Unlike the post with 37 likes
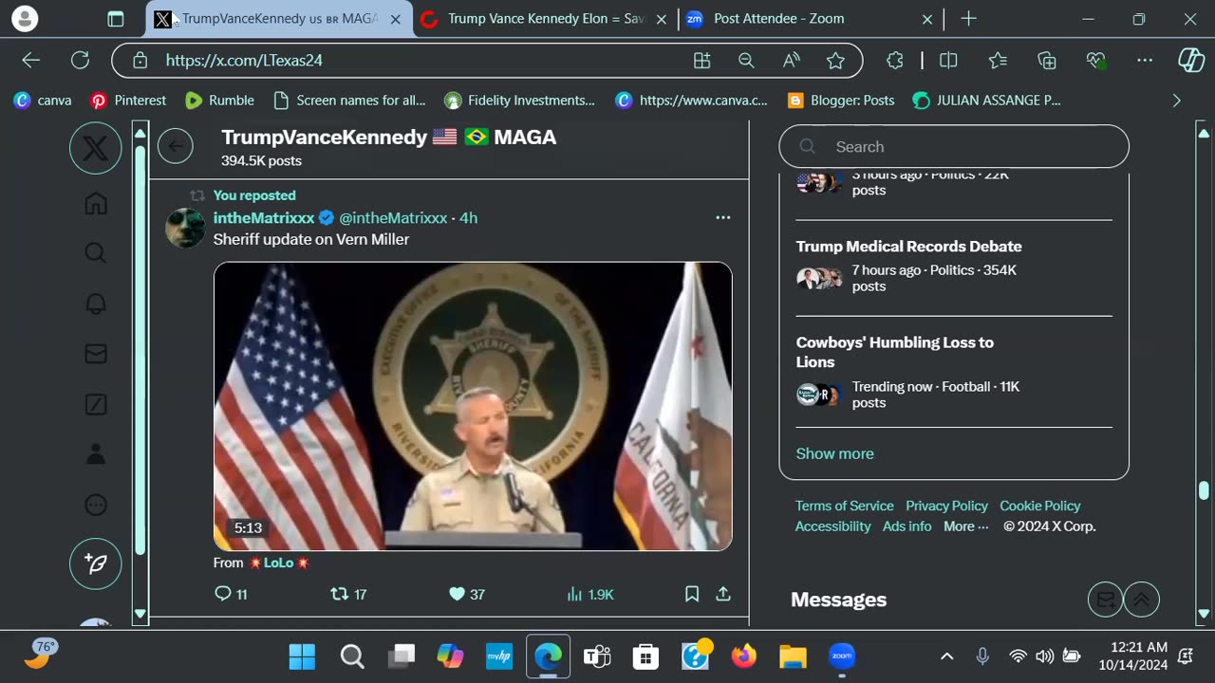The image size is (1215, 683). click(x=467, y=594)
